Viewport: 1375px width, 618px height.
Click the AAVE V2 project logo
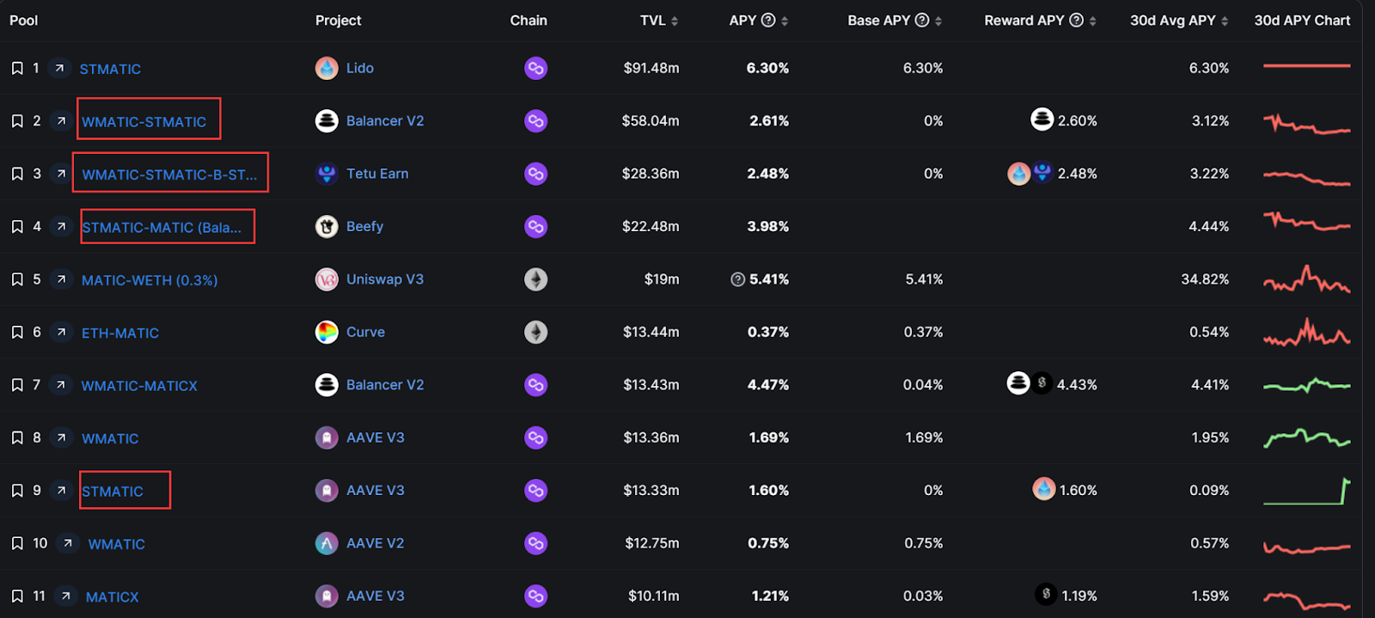click(x=327, y=543)
